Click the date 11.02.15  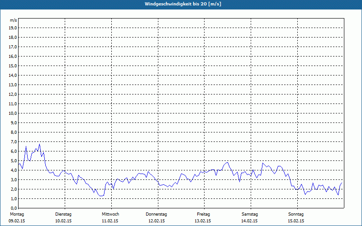[110, 221]
